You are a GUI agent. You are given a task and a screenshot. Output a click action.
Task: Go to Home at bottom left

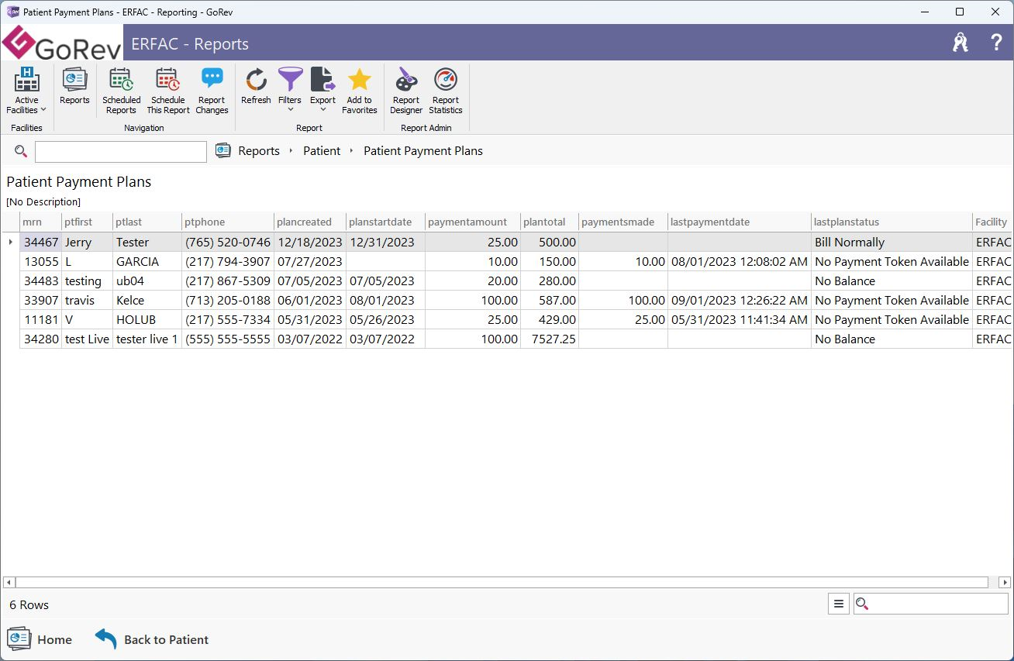coord(40,639)
